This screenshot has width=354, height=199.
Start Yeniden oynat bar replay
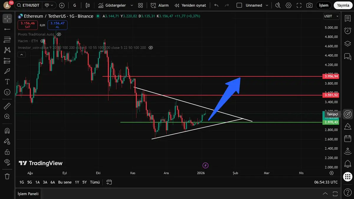click(190, 5)
